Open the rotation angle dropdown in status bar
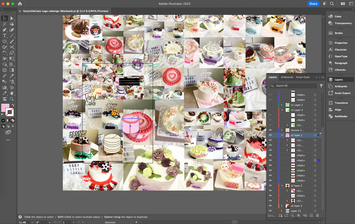Screen dimensions: 355x224 pos(50,222)
